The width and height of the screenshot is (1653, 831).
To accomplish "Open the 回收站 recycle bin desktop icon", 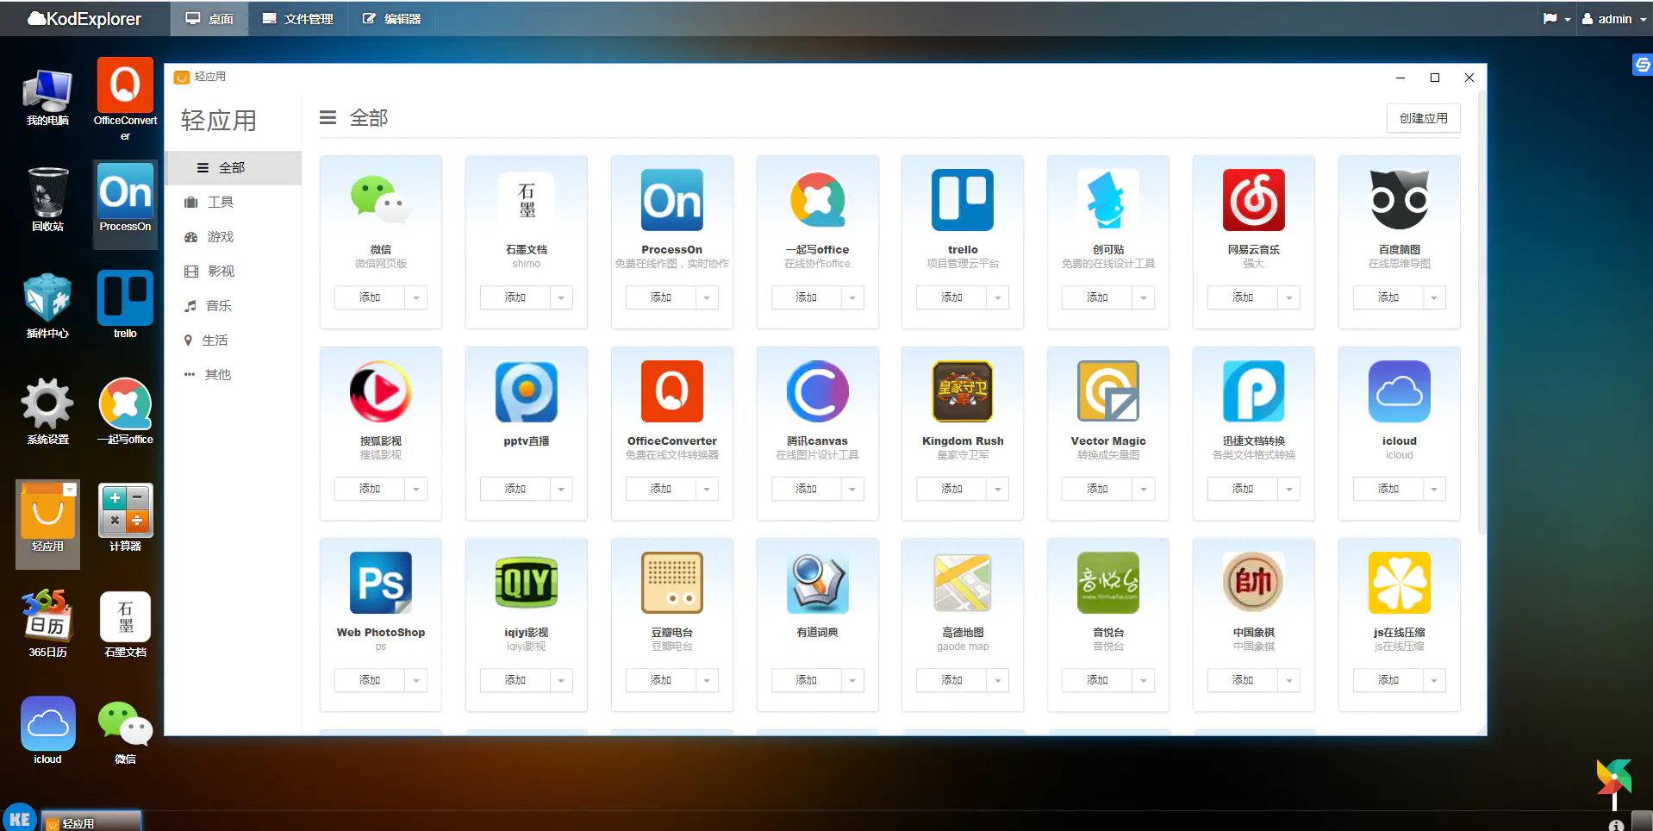I will coord(47,193).
